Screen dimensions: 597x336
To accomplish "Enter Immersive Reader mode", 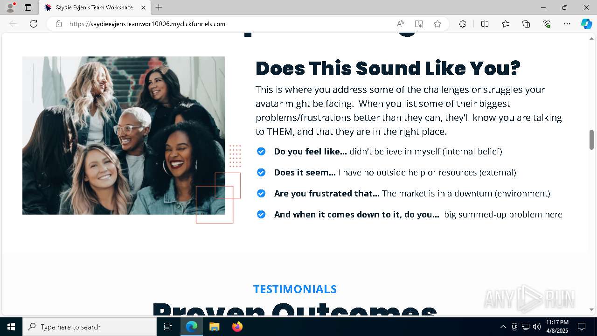I will [x=419, y=24].
